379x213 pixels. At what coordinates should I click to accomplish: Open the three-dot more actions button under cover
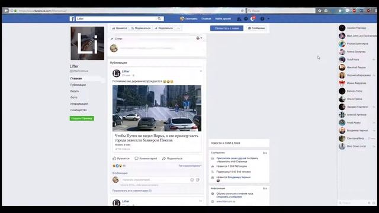pyautogui.click(x=178, y=28)
